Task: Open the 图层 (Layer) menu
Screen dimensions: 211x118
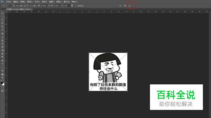Action: pyautogui.click(x=30, y=2)
